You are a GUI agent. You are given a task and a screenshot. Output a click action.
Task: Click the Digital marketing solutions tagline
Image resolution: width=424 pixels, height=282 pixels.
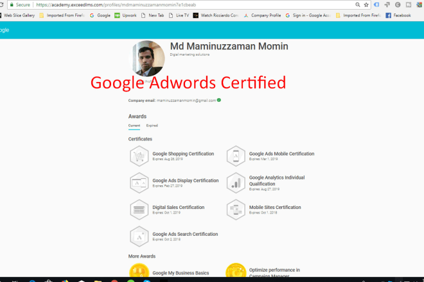(190, 54)
